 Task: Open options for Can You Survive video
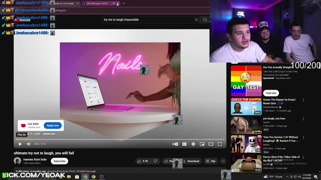pyautogui.click(x=303, y=137)
